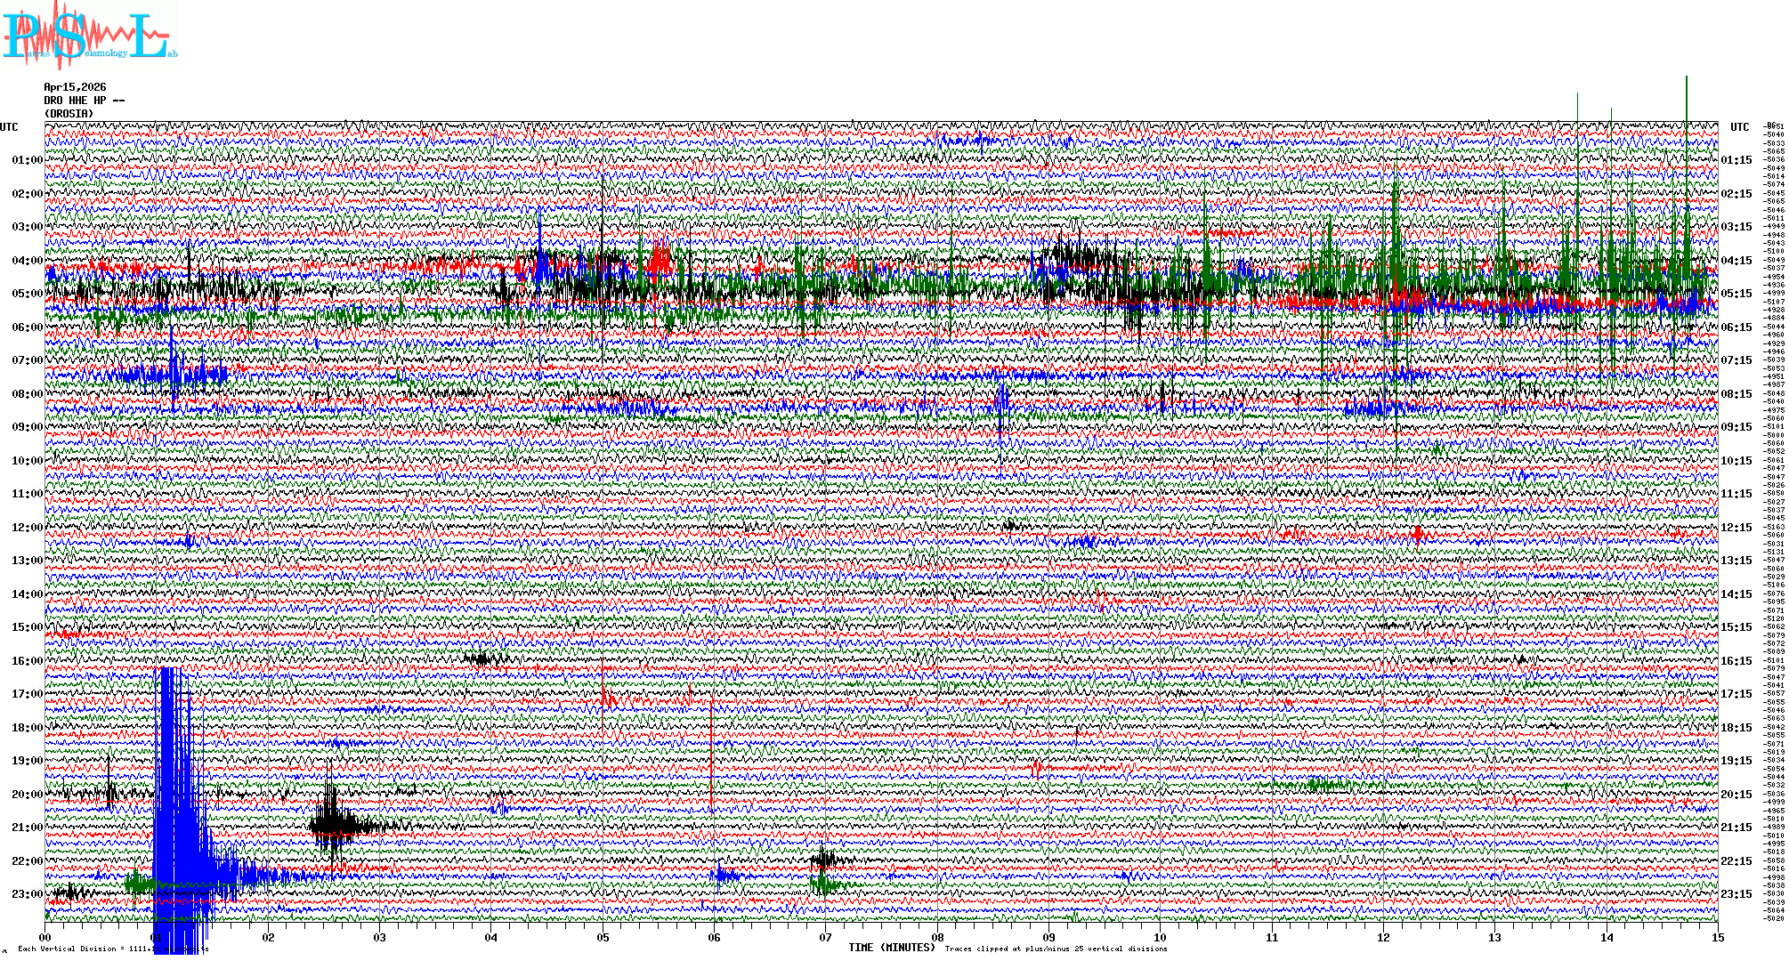Select the 04:00 hour label on left
The height and width of the screenshot is (961, 1789).
point(27,261)
